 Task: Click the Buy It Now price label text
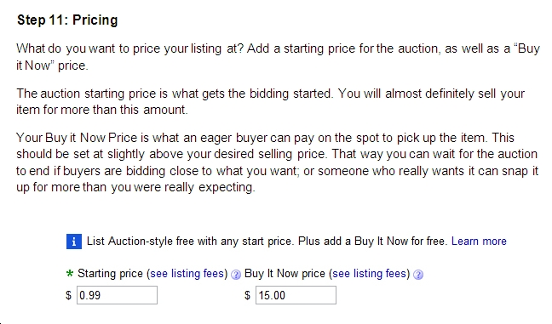click(x=285, y=274)
